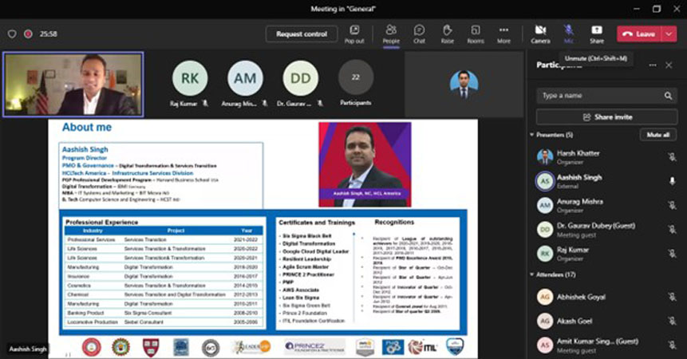The width and height of the screenshot is (687, 359).
Task: Toggle the People panel
Action: (391, 34)
